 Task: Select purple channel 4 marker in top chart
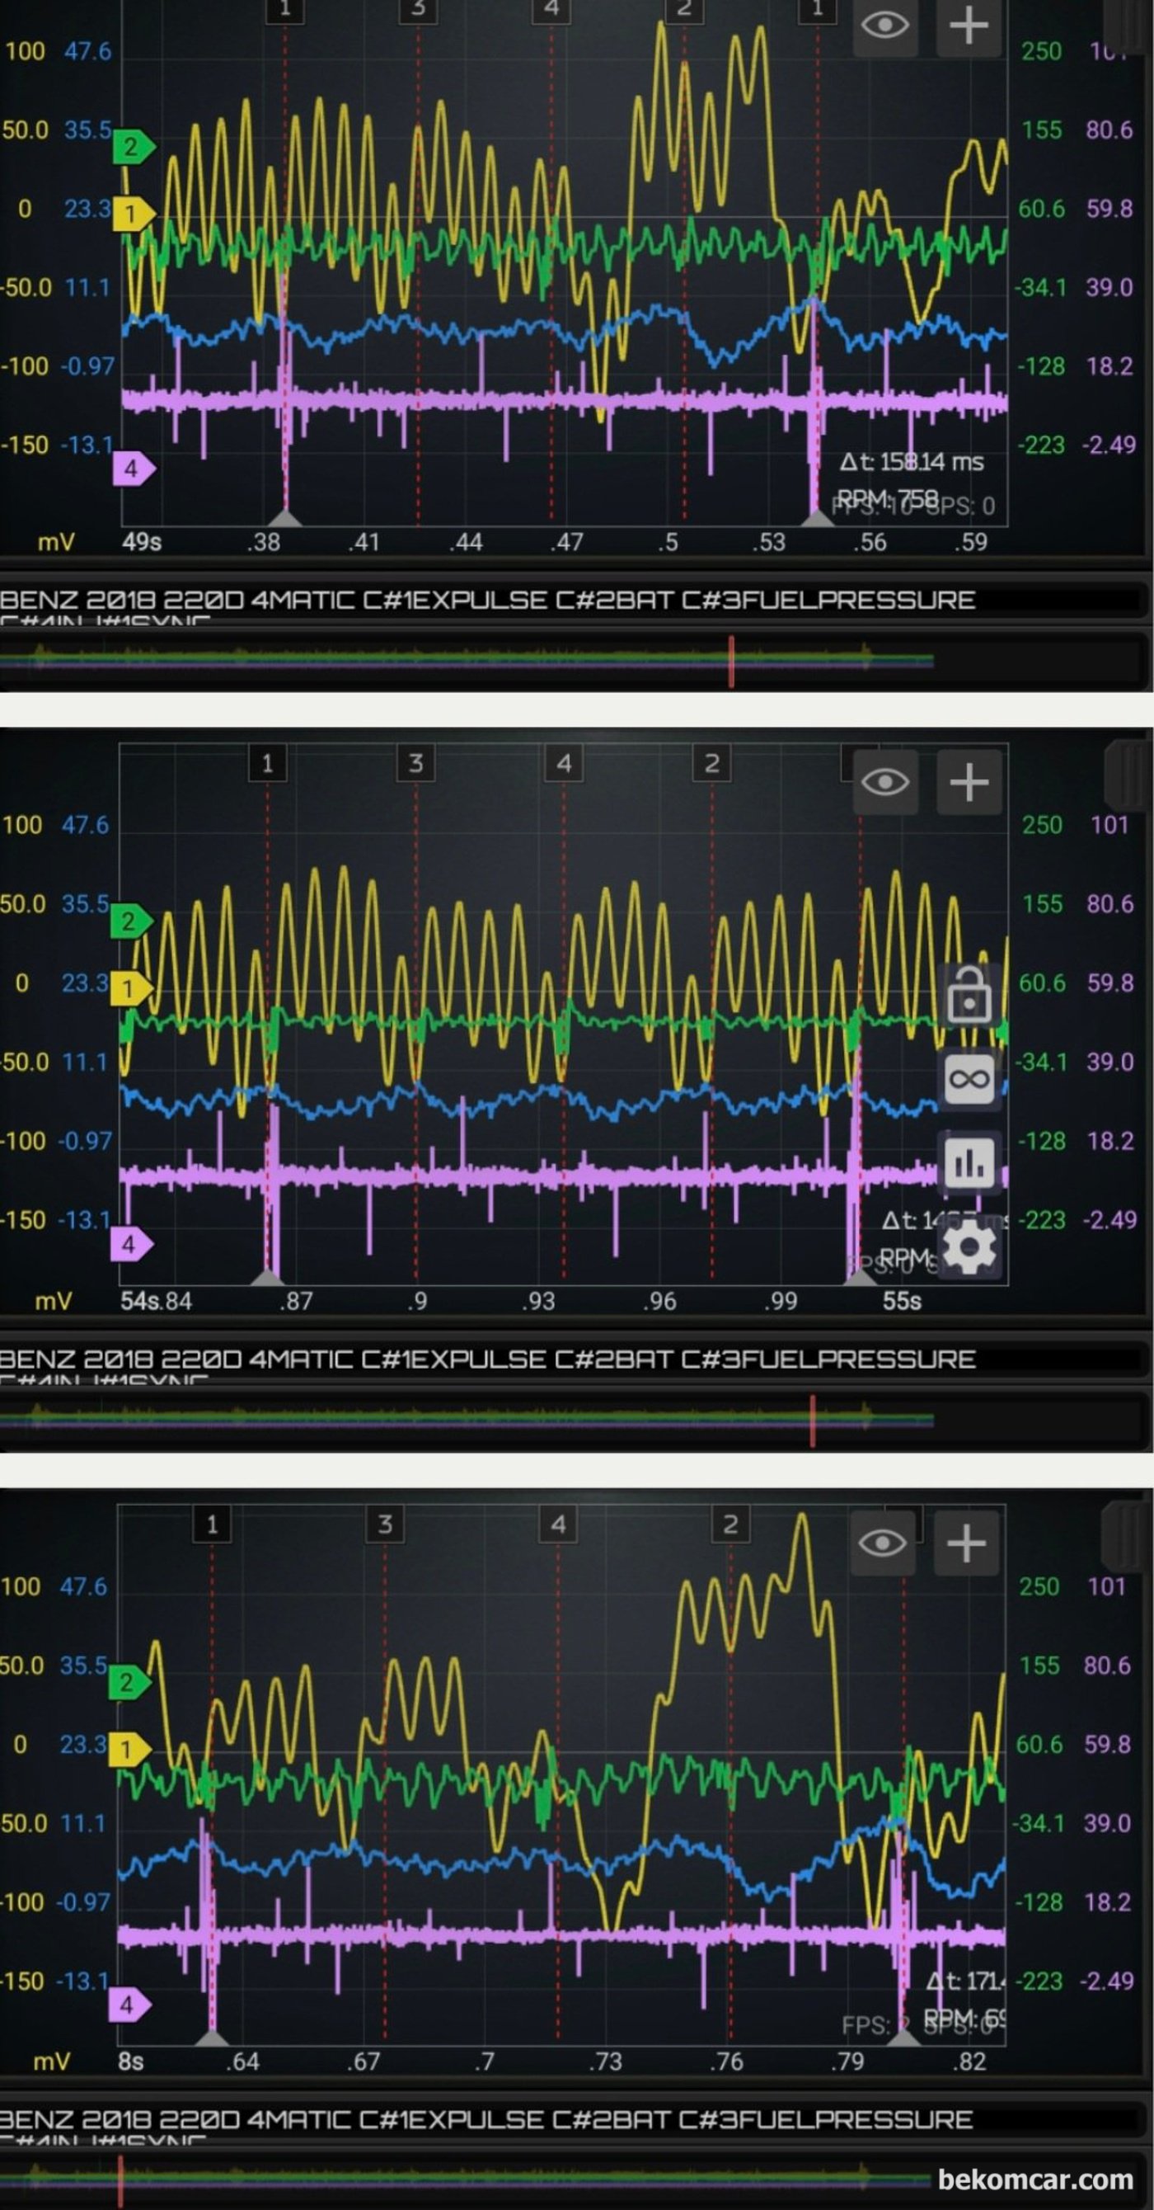coord(133,469)
